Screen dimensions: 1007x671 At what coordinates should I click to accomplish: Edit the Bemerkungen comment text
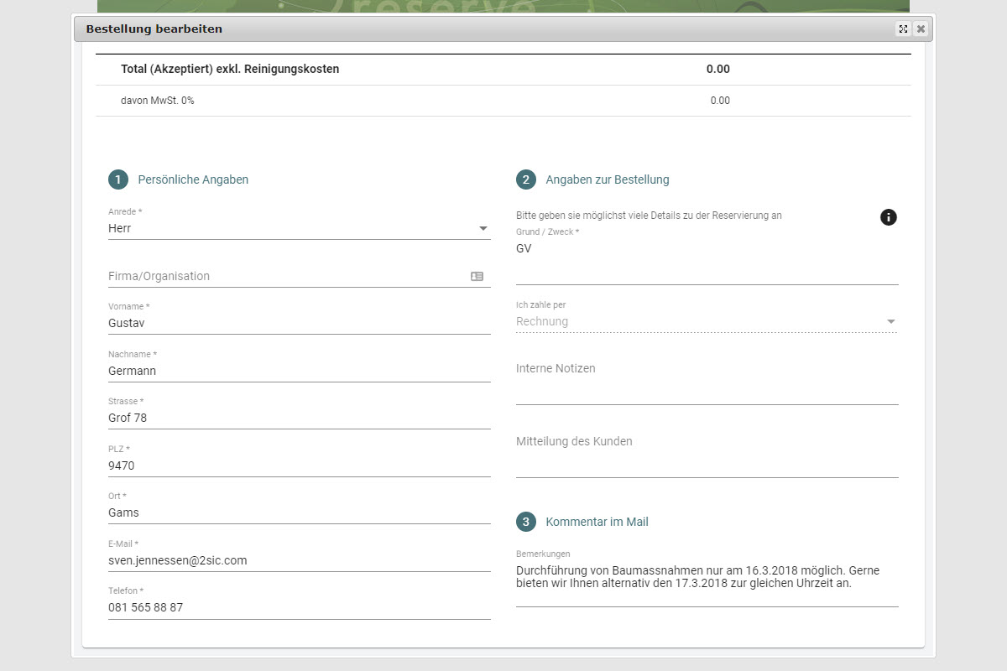(x=707, y=577)
